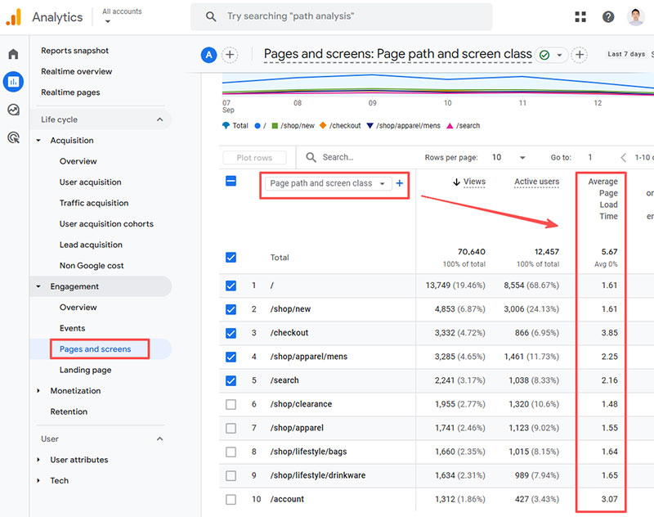Open the Rows per page dropdown

tap(508, 157)
